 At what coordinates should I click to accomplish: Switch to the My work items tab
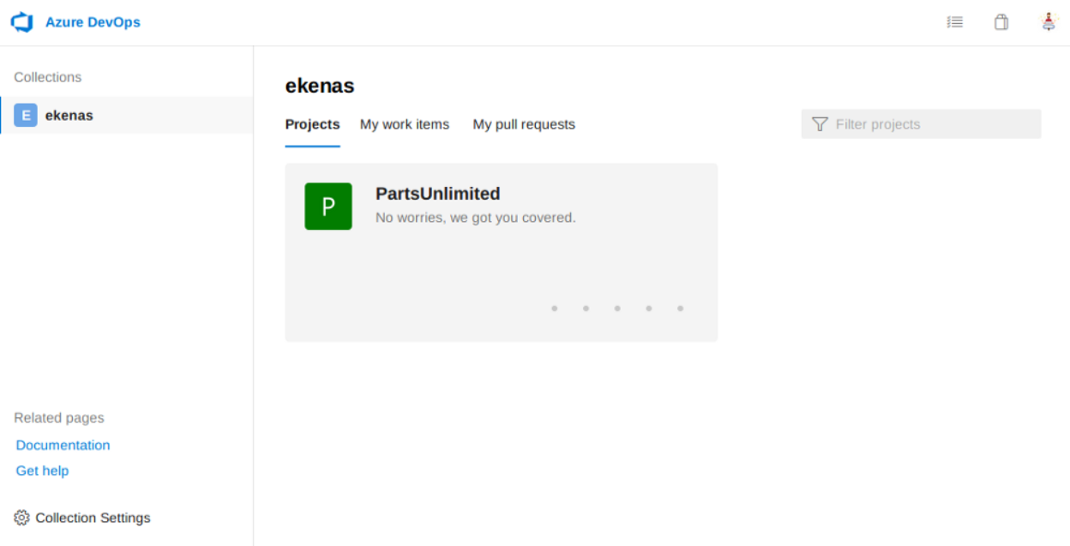coord(405,124)
